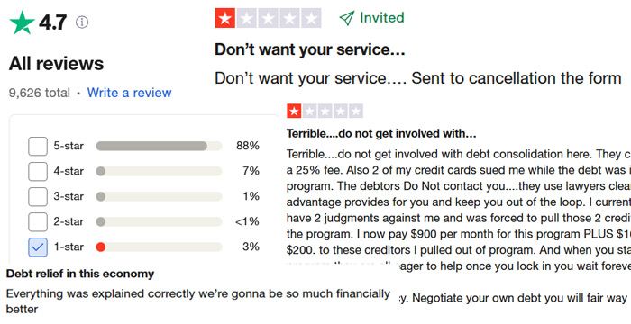Enable the 5-star filter checkbox
This screenshot has width=631, height=324.
tap(38, 146)
